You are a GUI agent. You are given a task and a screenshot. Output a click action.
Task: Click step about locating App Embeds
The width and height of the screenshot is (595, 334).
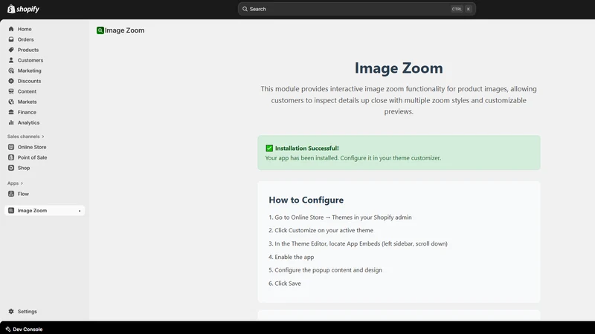(x=358, y=243)
